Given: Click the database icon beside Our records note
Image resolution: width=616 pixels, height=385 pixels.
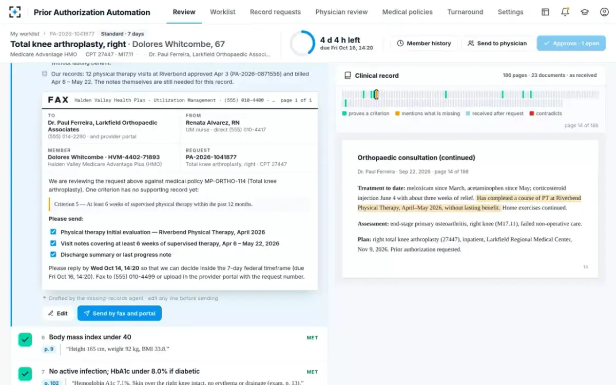Looking at the screenshot, I should [45, 74].
